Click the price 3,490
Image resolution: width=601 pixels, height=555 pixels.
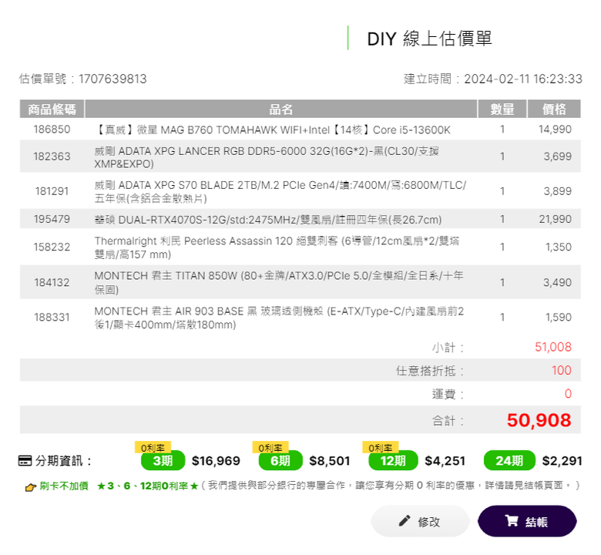click(557, 282)
